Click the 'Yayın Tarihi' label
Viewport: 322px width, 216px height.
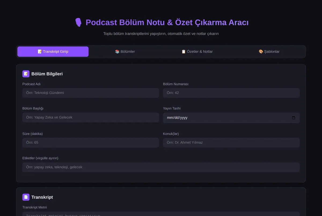(x=172, y=108)
